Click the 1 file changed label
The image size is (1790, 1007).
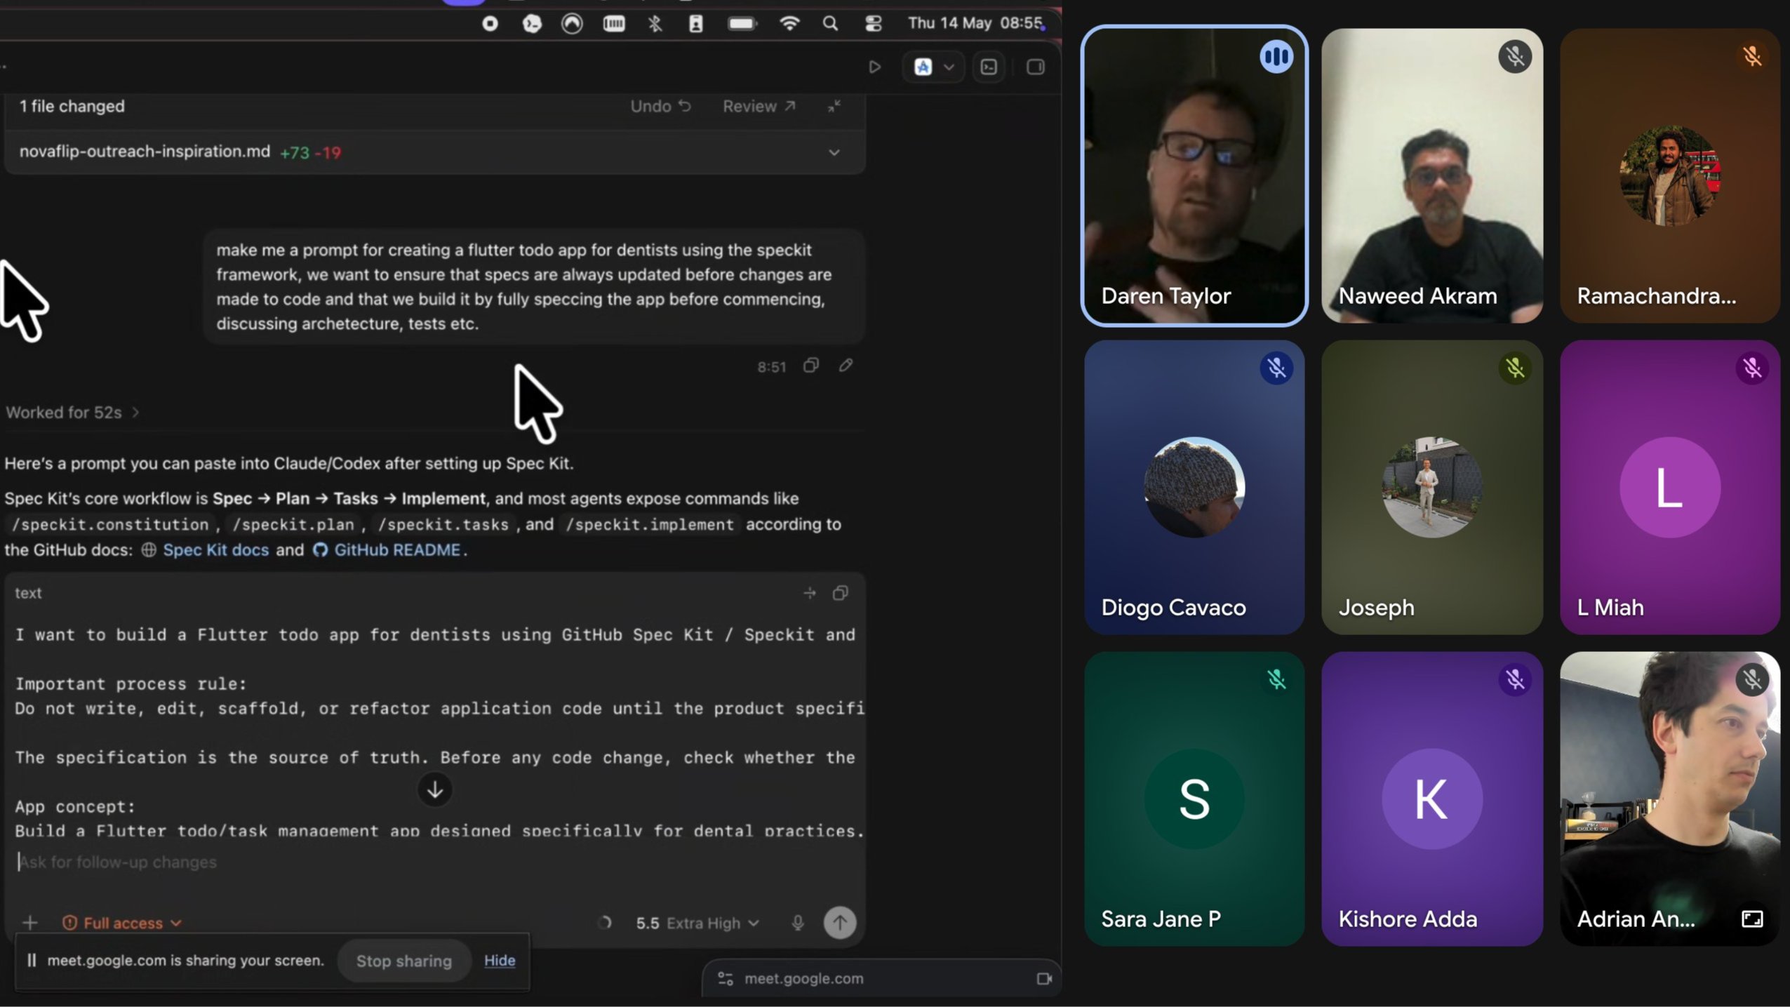tap(72, 106)
